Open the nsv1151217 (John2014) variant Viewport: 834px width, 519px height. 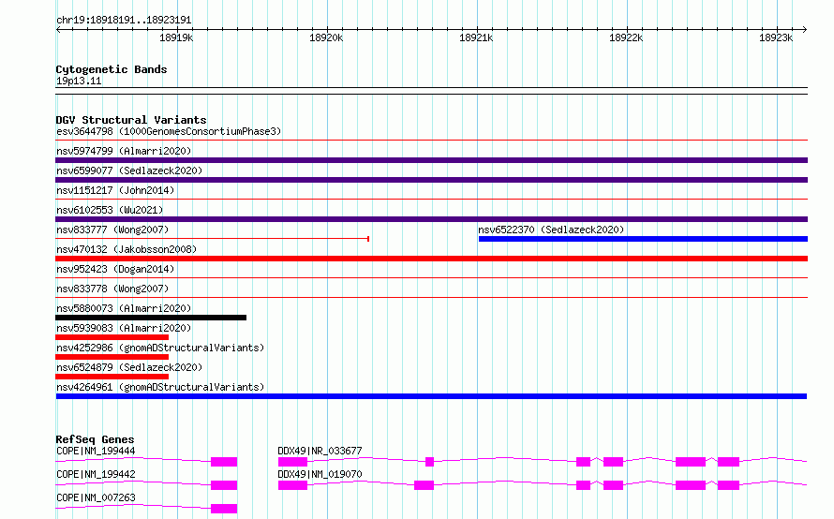115,190
